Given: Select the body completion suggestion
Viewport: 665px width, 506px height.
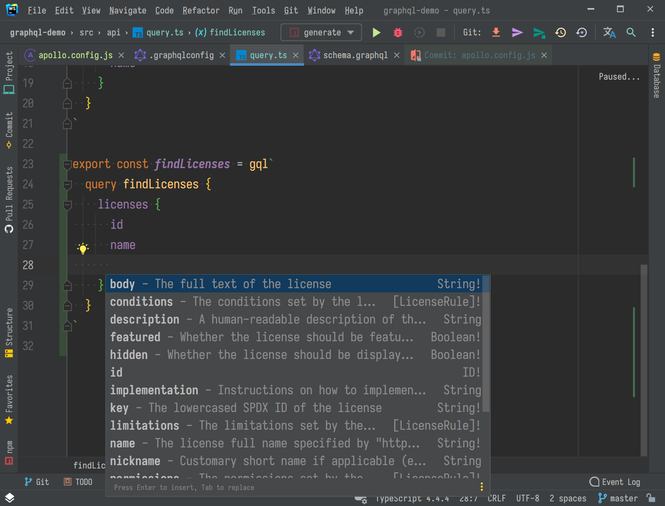Looking at the screenshot, I should tap(294, 284).
